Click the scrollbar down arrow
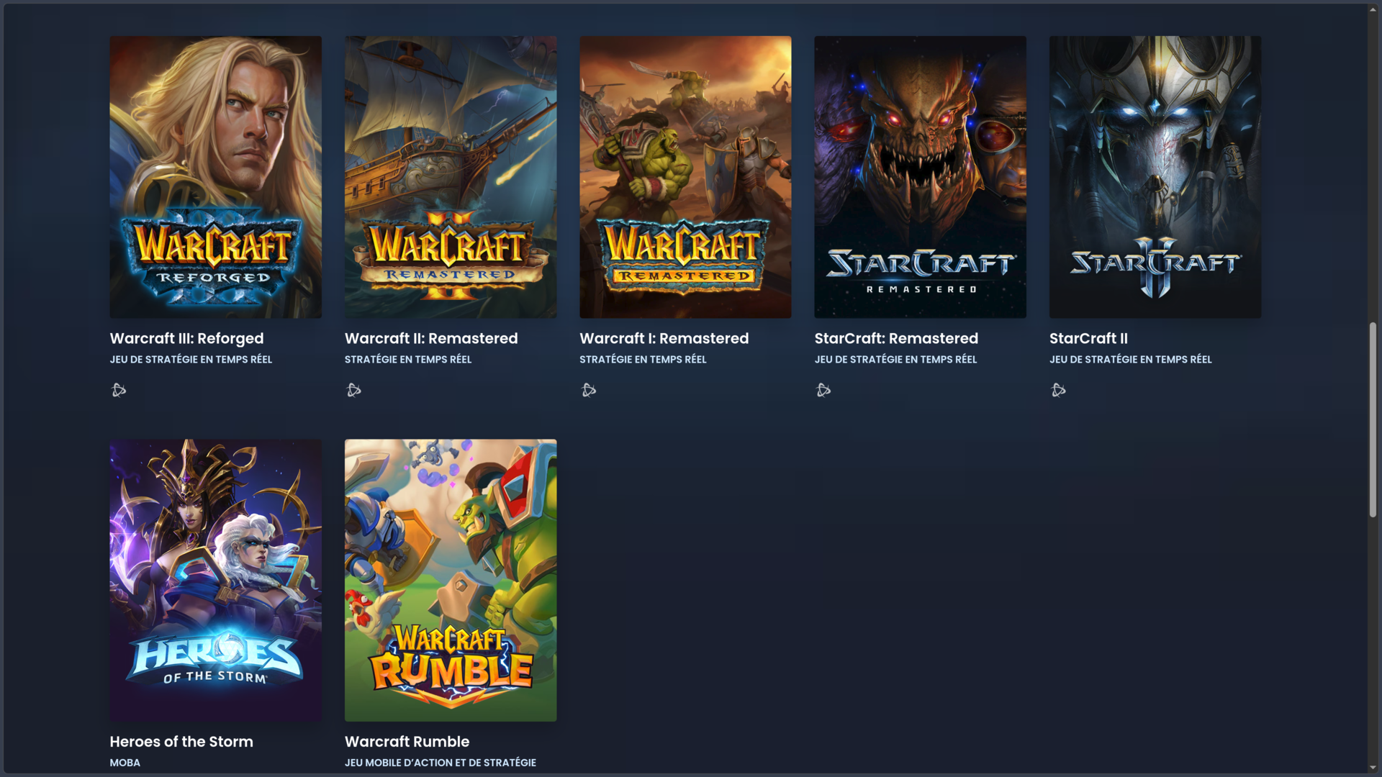Viewport: 1382px width, 777px height. 1373,768
